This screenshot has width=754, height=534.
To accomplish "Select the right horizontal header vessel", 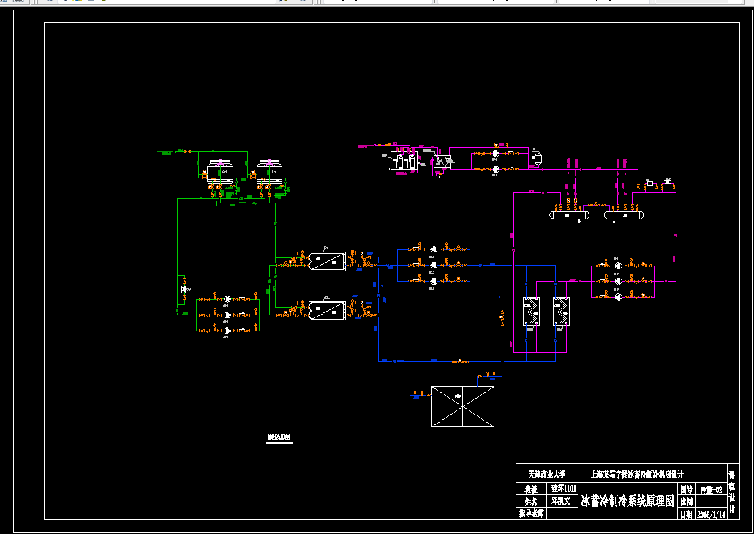I will point(625,216).
